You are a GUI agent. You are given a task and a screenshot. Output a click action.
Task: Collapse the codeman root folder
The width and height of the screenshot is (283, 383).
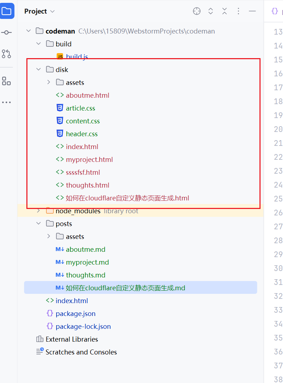click(29, 31)
